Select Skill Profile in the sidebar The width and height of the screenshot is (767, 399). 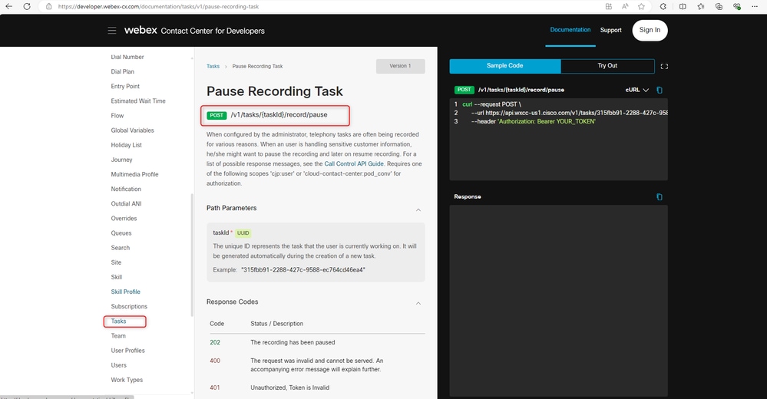[x=125, y=292]
